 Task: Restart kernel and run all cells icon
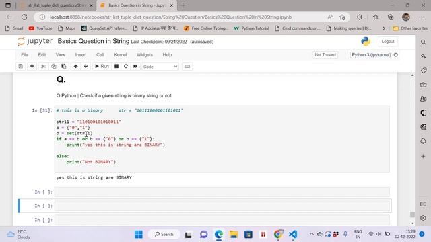point(135,67)
